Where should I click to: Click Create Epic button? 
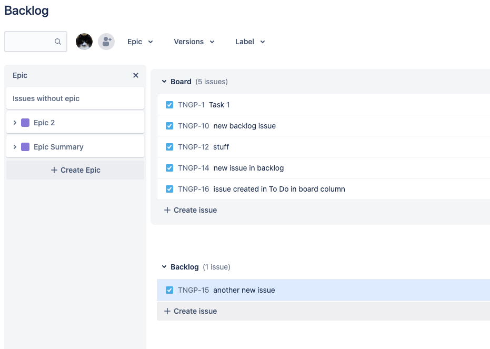(x=75, y=170)
